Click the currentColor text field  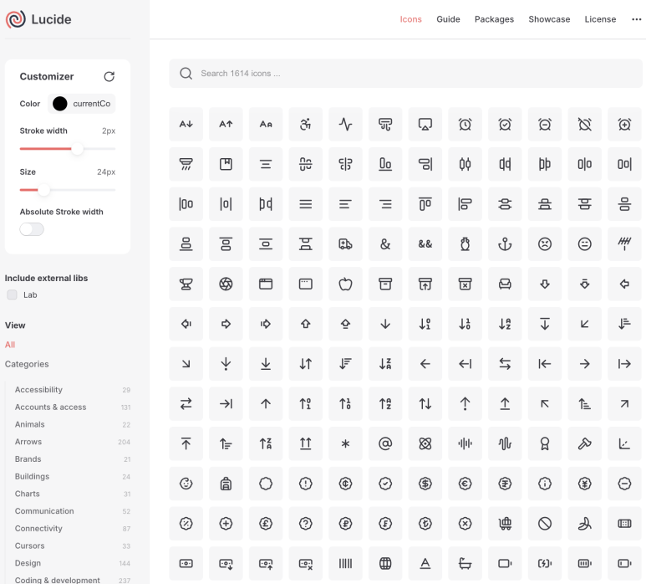(92, 104)
